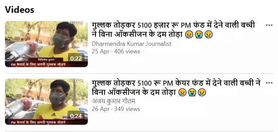
Task: Click '25 Apr · 406 views' text
Action: [x=116, y=51]
